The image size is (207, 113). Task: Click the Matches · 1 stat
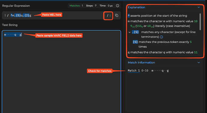point(76,6)
